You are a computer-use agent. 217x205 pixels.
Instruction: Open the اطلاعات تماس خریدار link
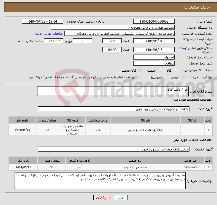(49, 34)
